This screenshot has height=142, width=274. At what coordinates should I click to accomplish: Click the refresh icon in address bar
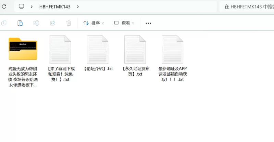[4, 7]
